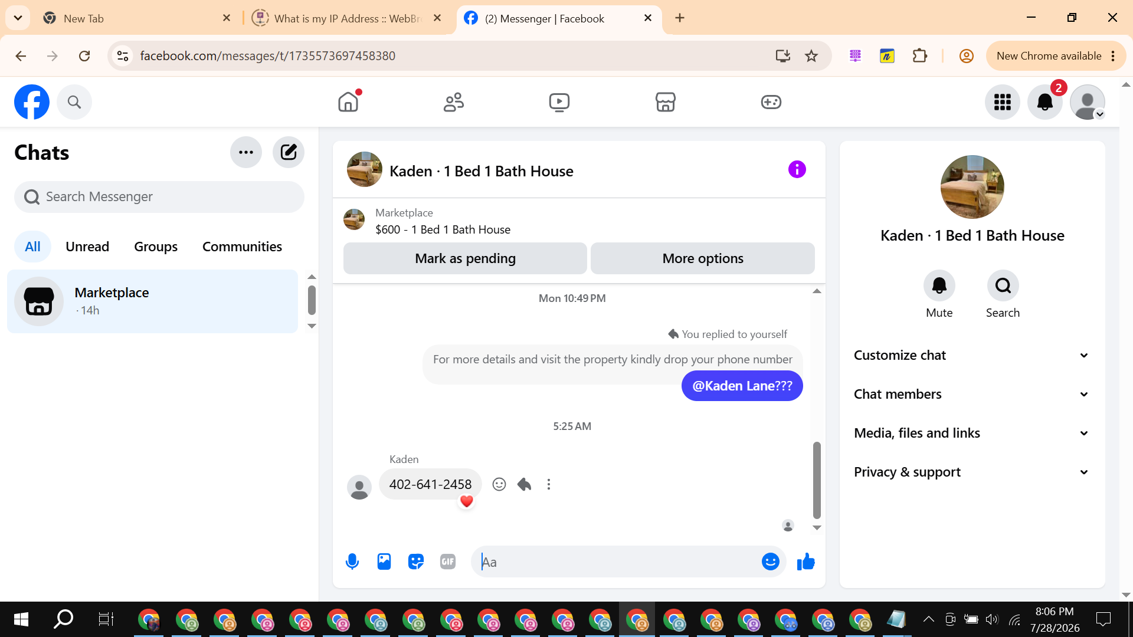Record a voice clip with microphone icon
The width and height of the screenshot is (1133, 637).
(x=352, y=562)
